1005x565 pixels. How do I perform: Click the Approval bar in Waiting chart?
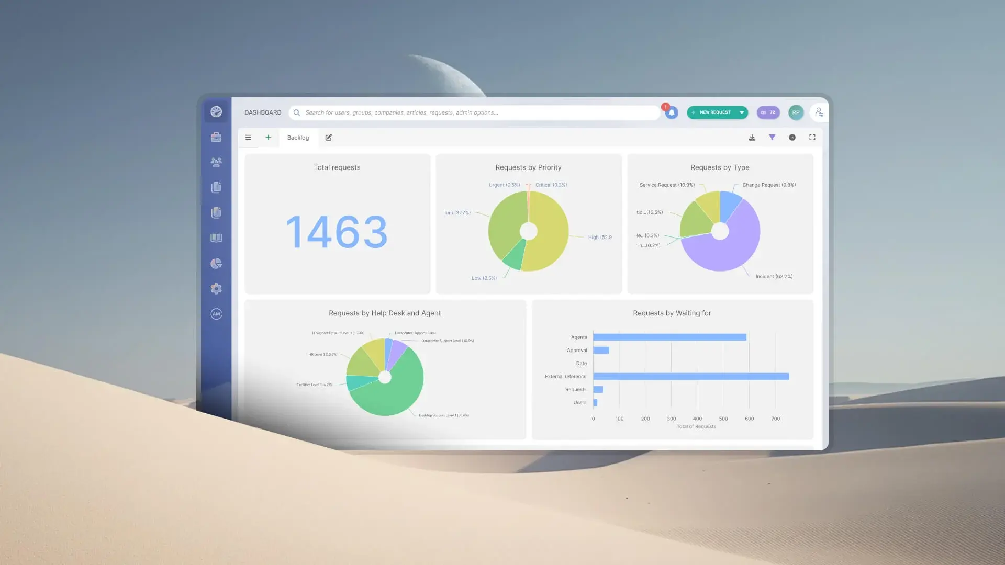601,350
